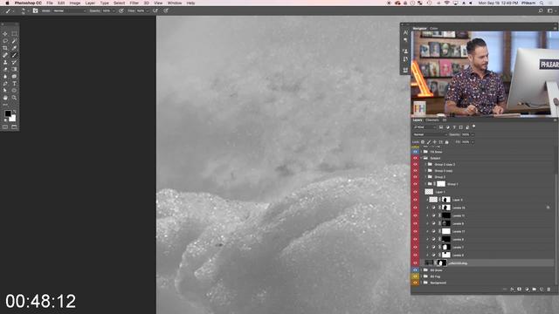Screen dimensions: 559x314
Task: Select the Healing Brush tool
Action: [5, 55]
